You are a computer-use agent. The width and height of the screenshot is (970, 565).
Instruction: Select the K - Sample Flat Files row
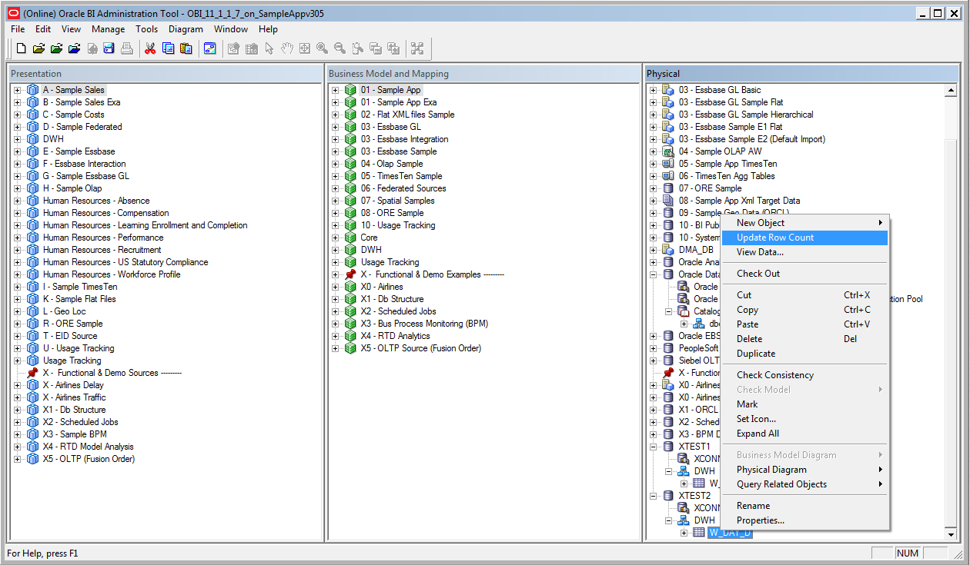(x=79, y=299)
